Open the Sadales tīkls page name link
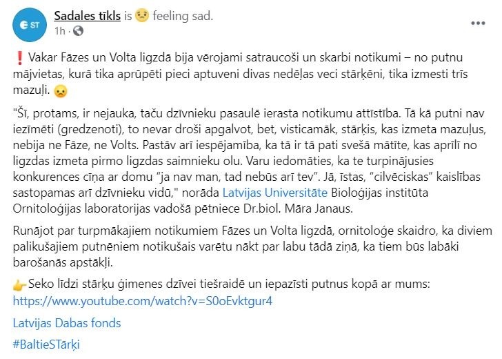Screen dimensions: 502x359 pos(87,16)
